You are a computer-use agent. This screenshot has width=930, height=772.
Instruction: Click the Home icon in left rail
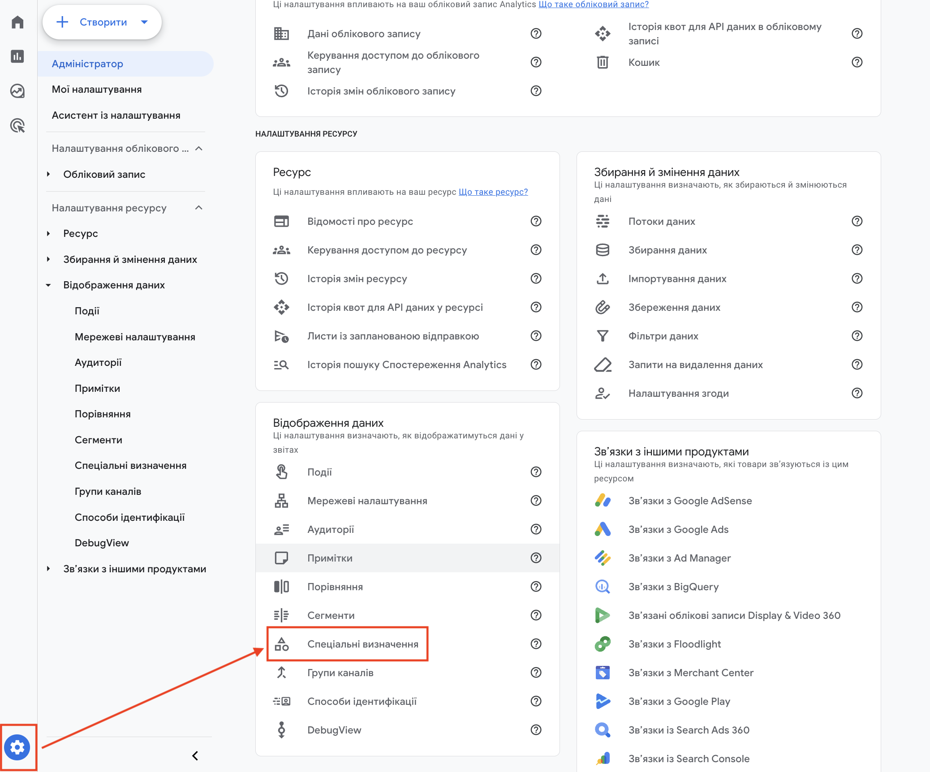pyautogui.click(x=17, y=22)
